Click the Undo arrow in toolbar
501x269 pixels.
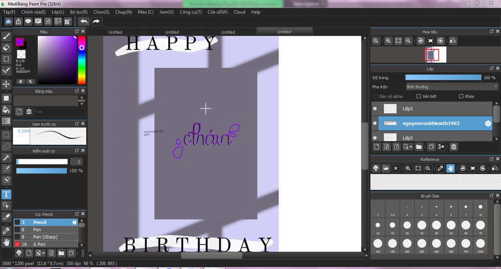84,22
